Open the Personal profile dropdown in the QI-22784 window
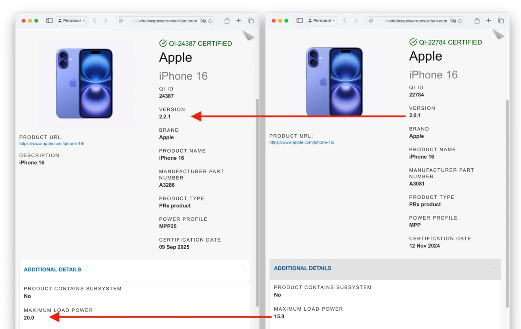 coord(321,21)
